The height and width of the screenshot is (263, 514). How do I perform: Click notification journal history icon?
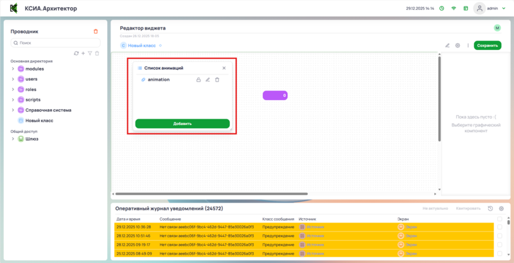(490, 208)
